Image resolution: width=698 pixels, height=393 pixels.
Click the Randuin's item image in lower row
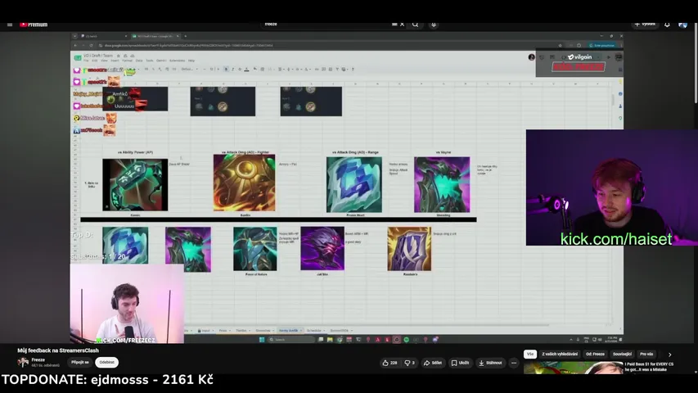[x=409, y=249]
